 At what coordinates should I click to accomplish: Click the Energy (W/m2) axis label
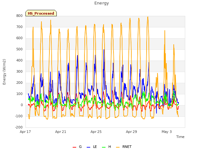4,72
